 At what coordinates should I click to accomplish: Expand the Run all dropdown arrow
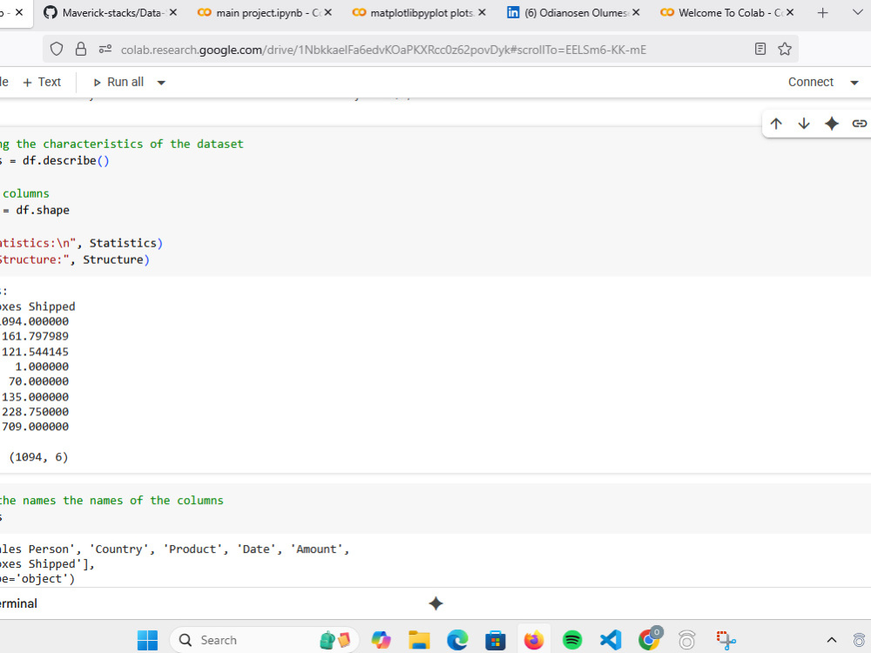(x=161, y=83)
